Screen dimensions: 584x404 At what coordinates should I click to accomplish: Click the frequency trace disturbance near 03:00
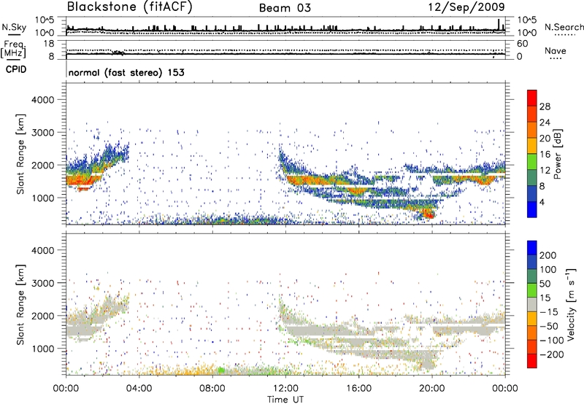pyautogui.click(x=118, y=53)
